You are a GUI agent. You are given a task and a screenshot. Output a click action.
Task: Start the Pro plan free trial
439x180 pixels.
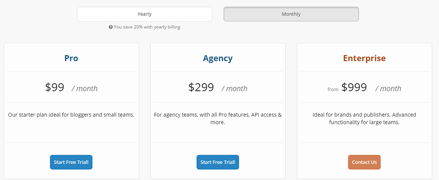pos(71,162)
